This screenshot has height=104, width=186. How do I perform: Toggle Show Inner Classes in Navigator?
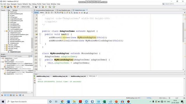(x=14, y=95)
